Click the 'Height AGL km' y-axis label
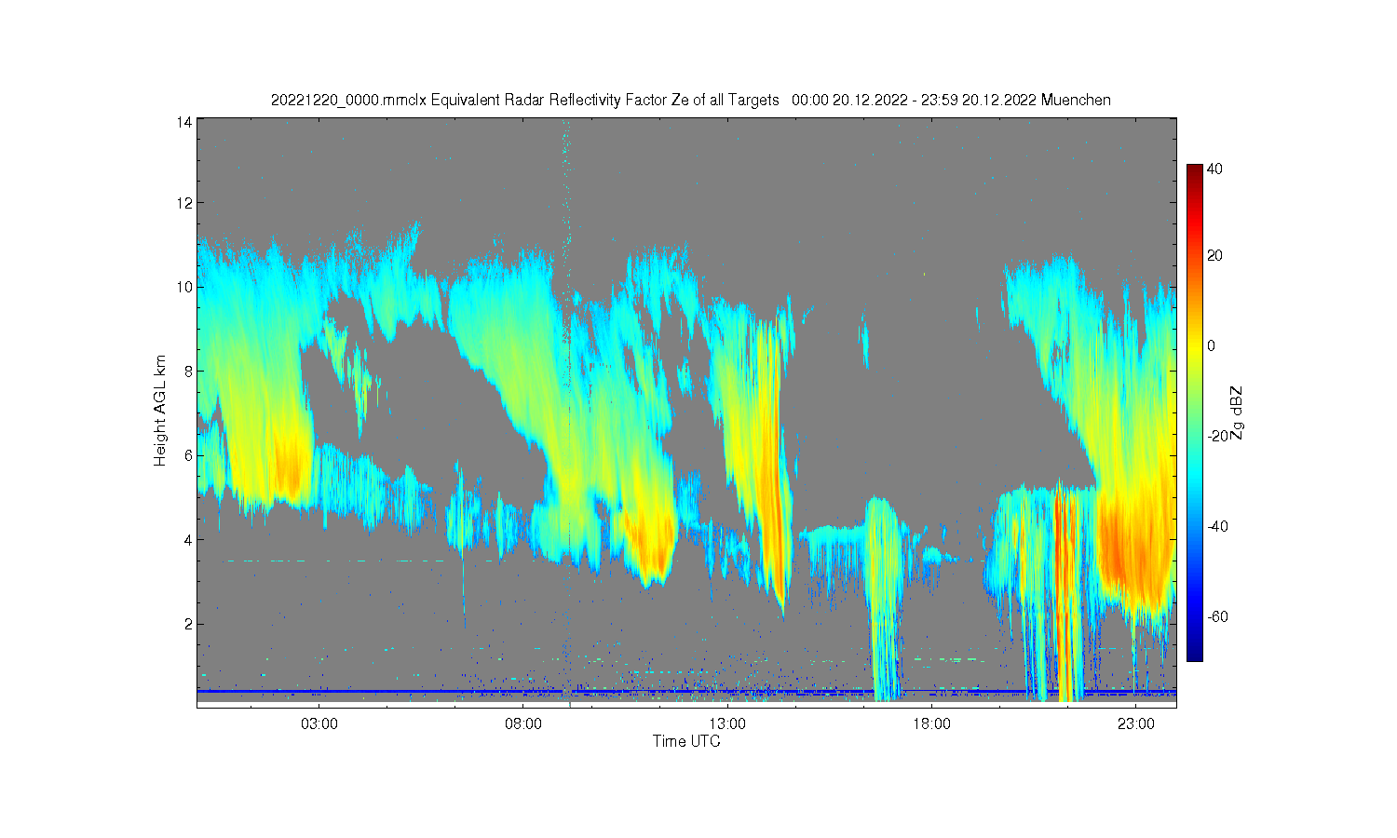1397x838 pixels. tap(160, 411)
